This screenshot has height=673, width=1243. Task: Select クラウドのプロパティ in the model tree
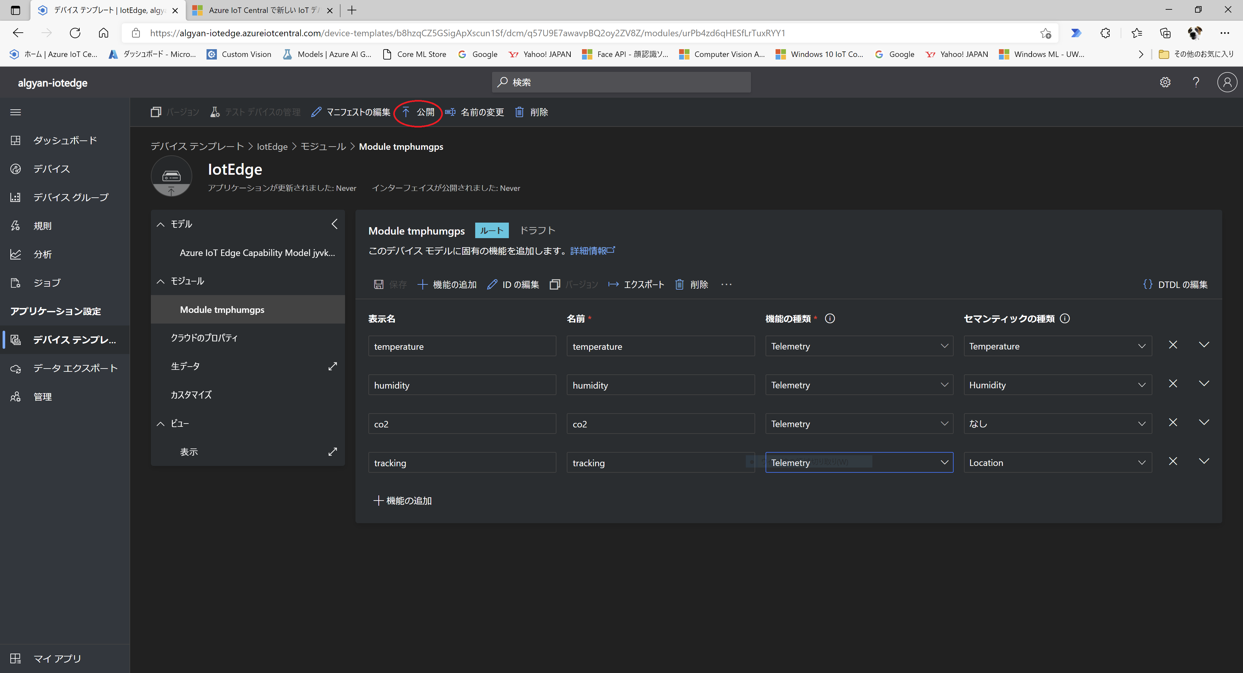pyautogui.click(x=204, y=338)
